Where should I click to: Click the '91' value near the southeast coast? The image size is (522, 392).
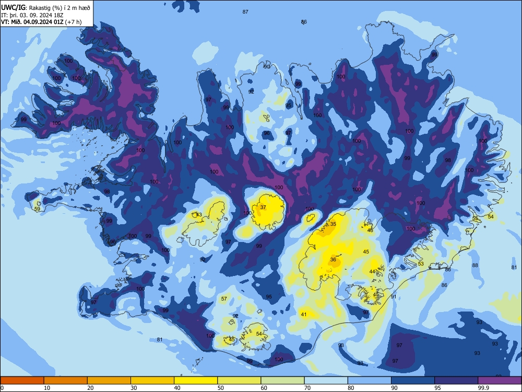[394, 297]
